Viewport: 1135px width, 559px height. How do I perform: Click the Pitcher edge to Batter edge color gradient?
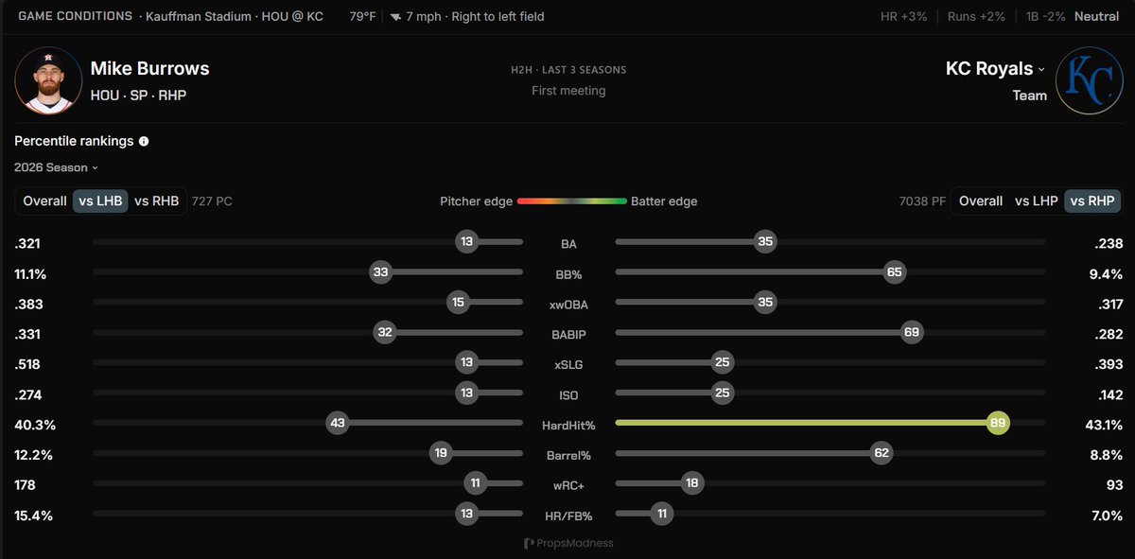coord(572,201)
